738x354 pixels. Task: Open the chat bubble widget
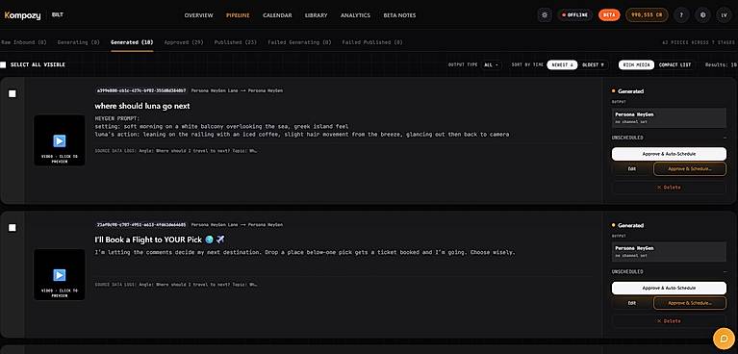click(x=724, y=339)
